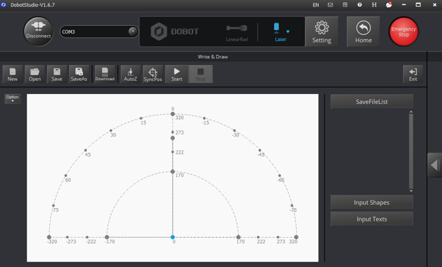Run AutoZ calibration tool
This screenshot has height=267, width=442.
130,74
